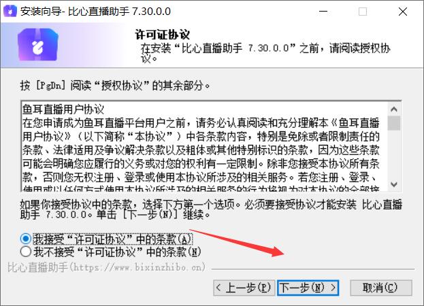Image resolution: width=424 pixels, height=306 pixels.
Task: Click 下一步(N) to continue installation
Action: 308,288
